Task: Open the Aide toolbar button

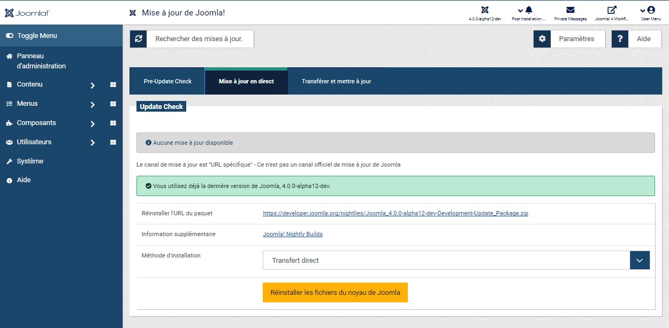Action: 637,39
